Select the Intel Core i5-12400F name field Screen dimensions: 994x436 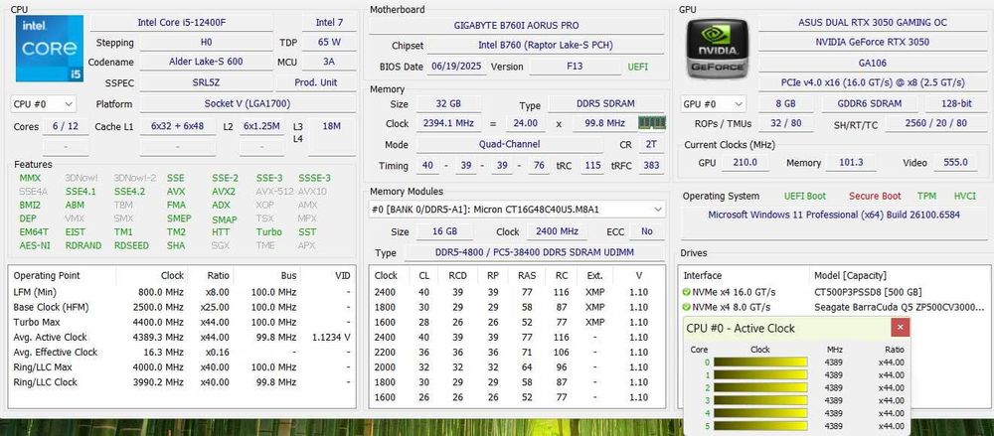182,23
